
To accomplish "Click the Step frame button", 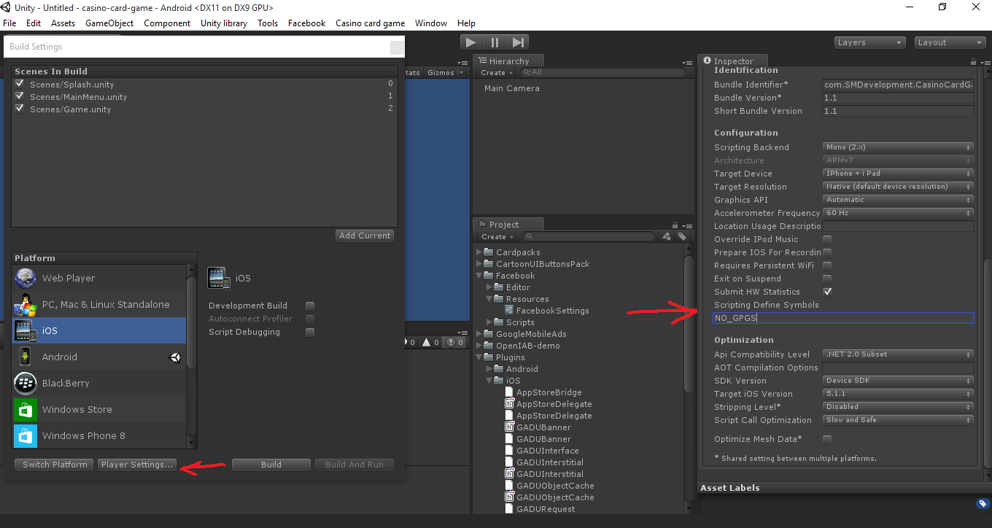I will click(518, 43).
